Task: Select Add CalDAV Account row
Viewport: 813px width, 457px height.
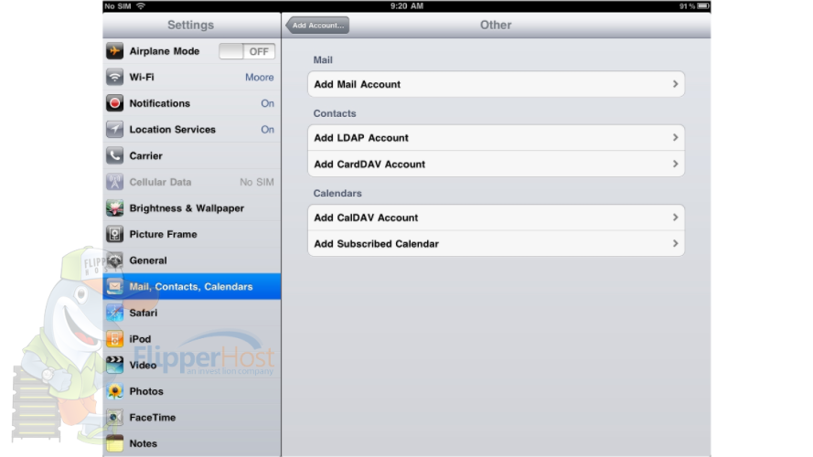Action: pyautogui.click(x=496, y=218)
